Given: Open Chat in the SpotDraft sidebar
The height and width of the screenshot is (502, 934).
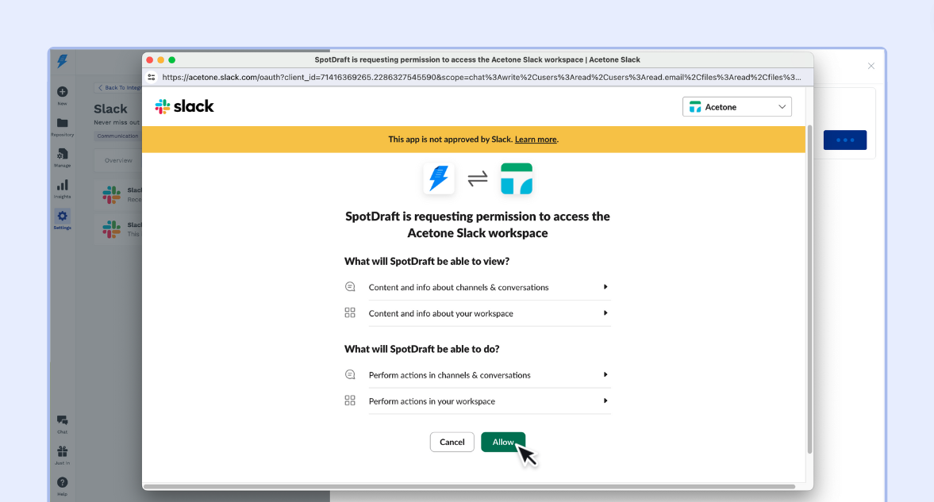Looking at the screenshot, I should (62, 424).
